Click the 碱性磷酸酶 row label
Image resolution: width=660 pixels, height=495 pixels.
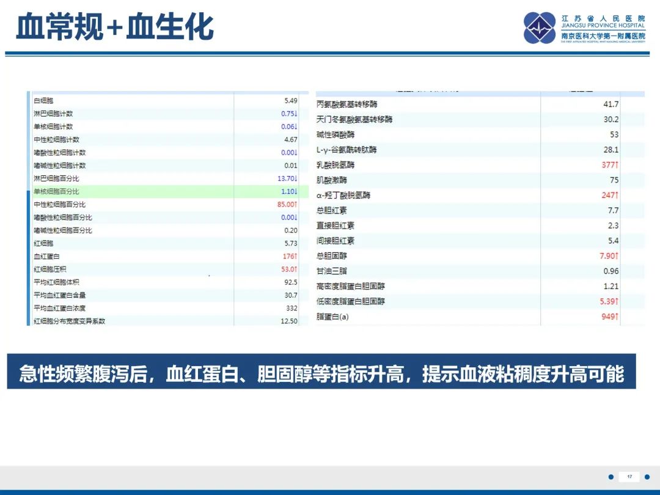[335, 134]
